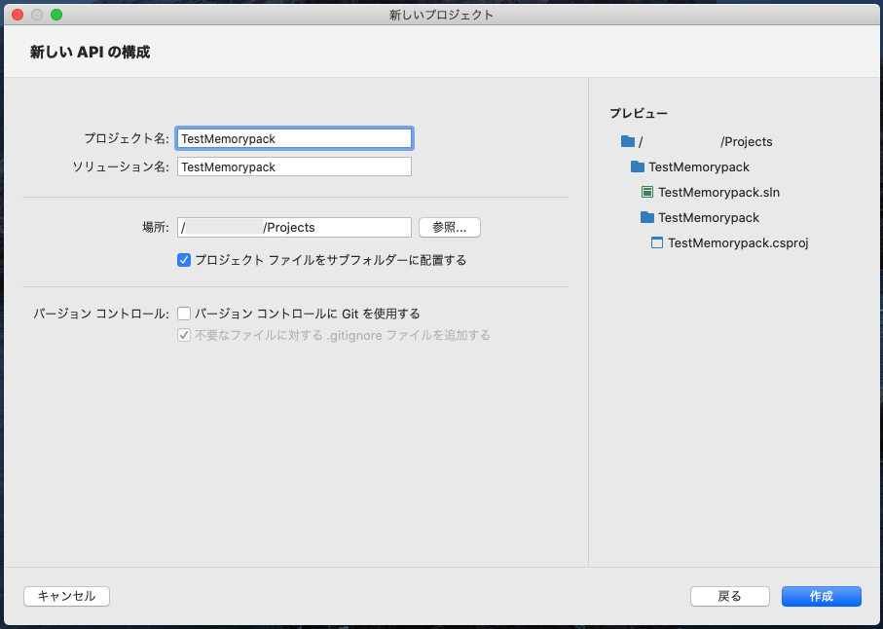Click the 参照 (Browse) button
This screenshot has width=883, height=629.
(x=449, y=227)
